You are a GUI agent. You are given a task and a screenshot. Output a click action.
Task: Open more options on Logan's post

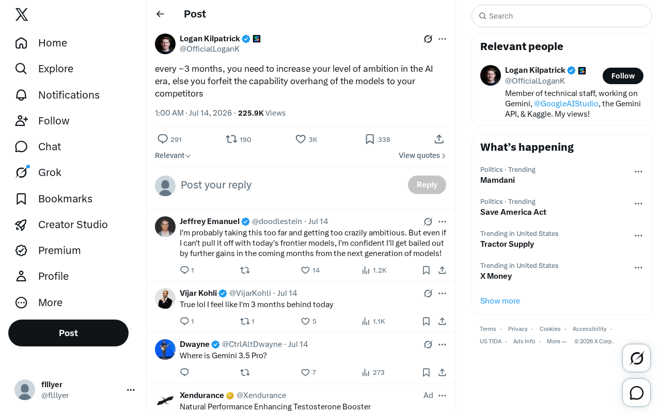tap(442, 39)
